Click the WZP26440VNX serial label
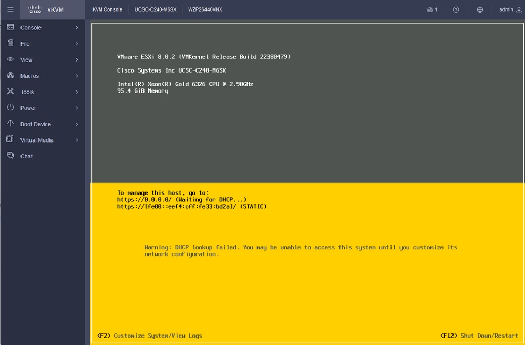The width and height of the screenshot is (525, 345). pyautogui.click(x=205, y=9)
